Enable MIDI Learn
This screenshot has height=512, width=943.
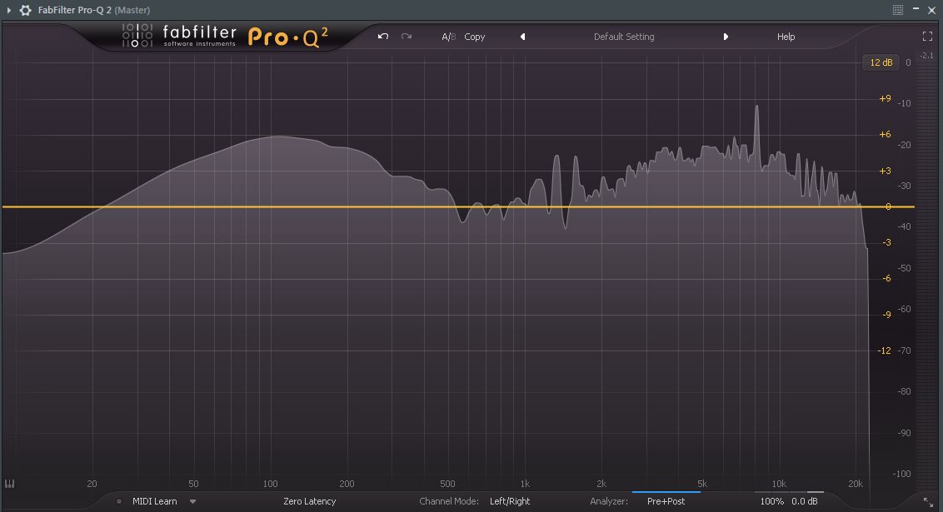[x=155, y=501]
